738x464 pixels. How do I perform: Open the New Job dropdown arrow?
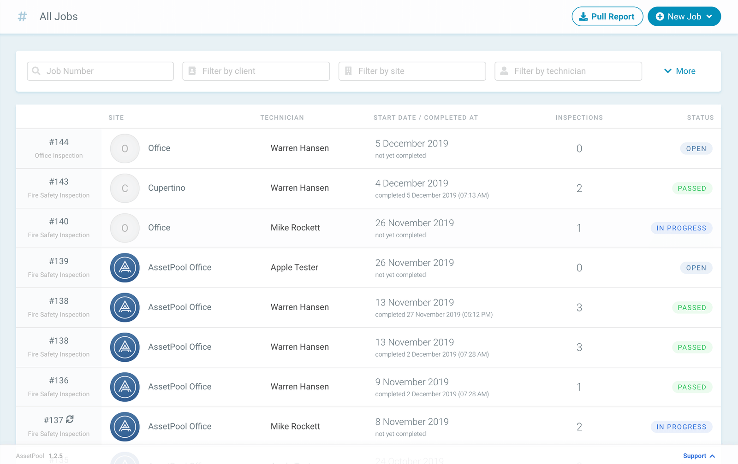tap(709, 17)
